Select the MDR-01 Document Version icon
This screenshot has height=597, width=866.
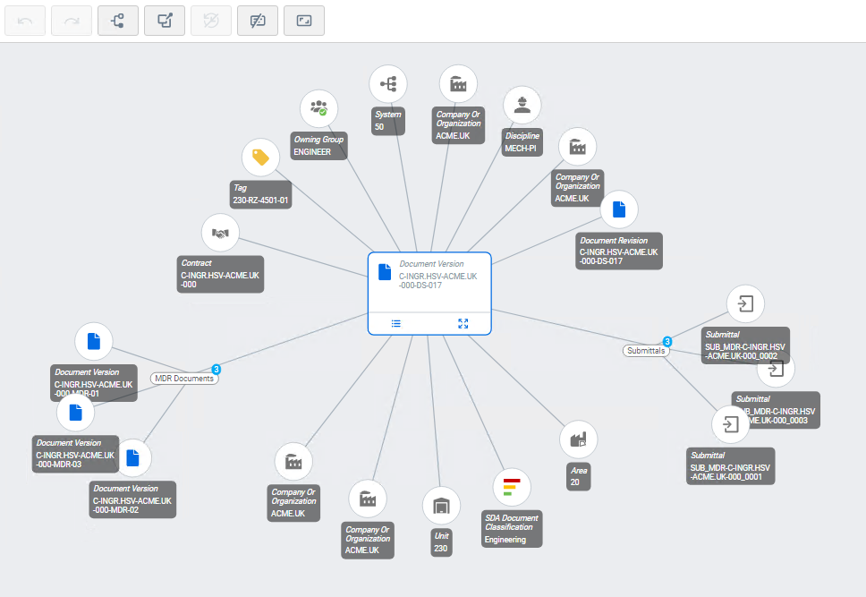[x=94, y=342]
